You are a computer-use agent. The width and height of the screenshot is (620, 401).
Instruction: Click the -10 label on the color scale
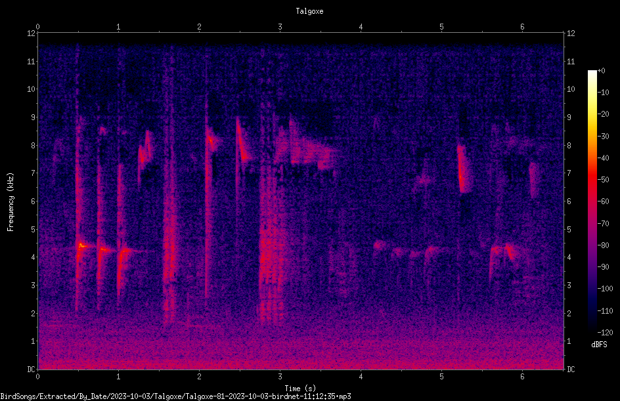[x=603, y=93]
